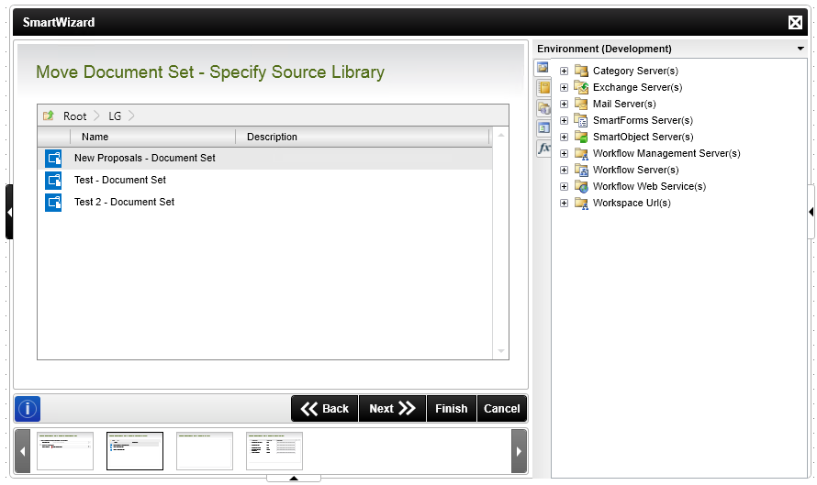Select New Proposals - Document Set row
The image size is (817, 485).
pos(264,159)
